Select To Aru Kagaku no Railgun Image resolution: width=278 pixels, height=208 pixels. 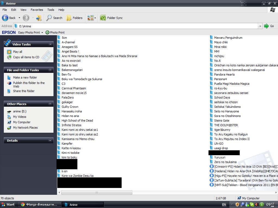click(229, 134)
